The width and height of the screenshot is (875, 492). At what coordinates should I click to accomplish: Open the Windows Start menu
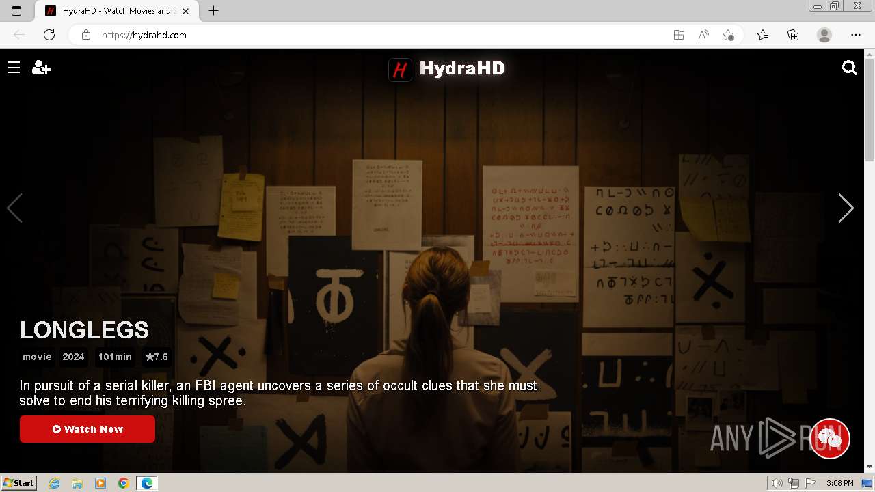point(18,483)
